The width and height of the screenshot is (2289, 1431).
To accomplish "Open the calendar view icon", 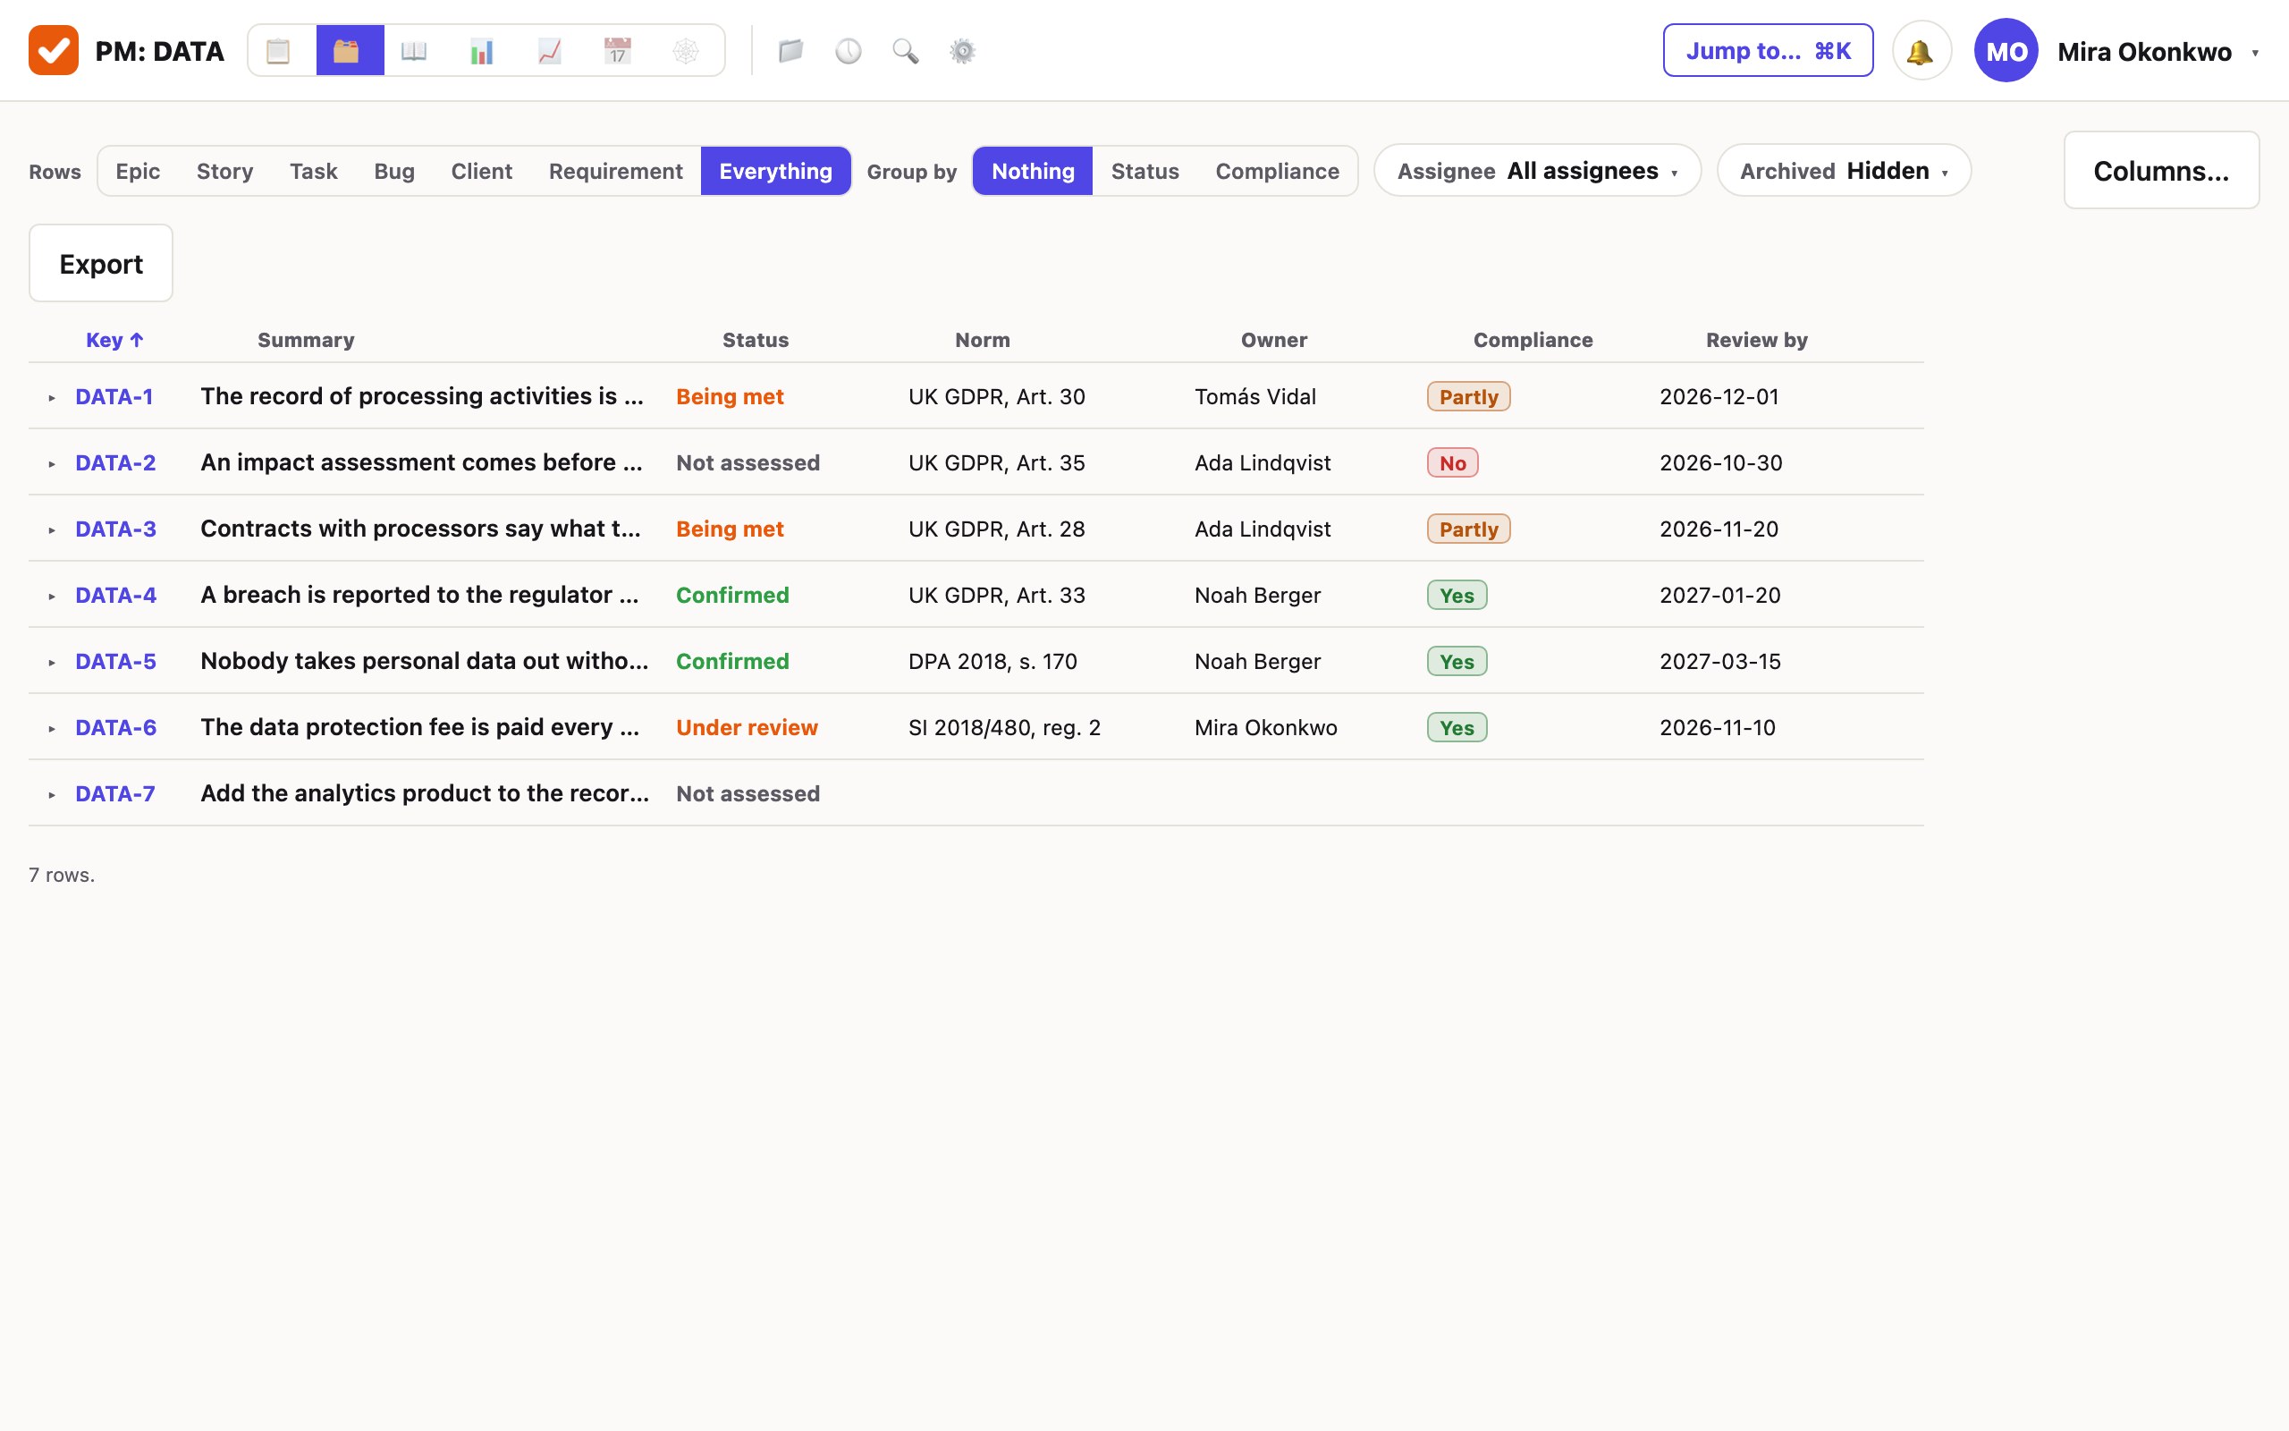I will click(x=619, y=51).
